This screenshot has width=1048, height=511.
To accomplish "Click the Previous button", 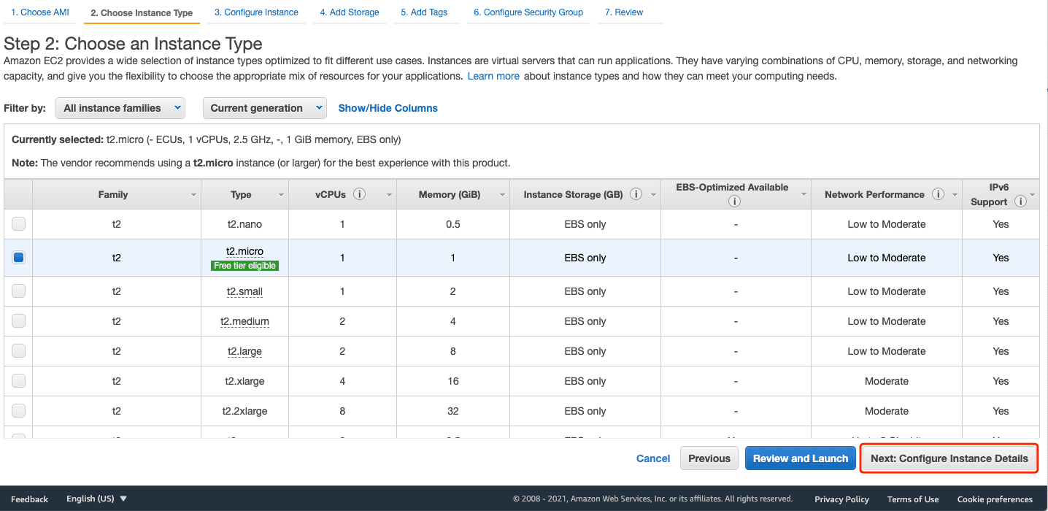I will [709, 458].
